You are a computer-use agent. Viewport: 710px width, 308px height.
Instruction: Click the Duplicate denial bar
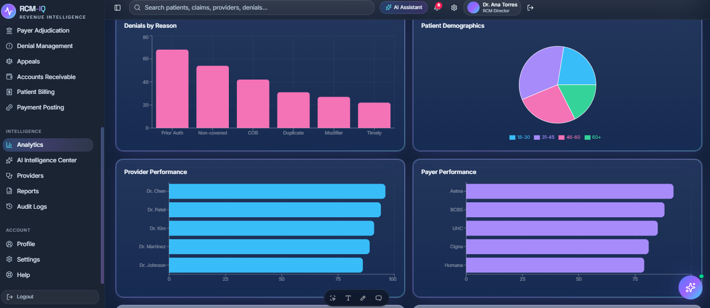(293, 110)
